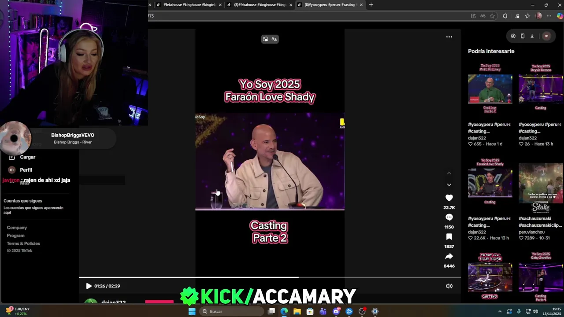Mute the TikTok video volume
This screenshot has height=317, width=564.
[449, 286]
